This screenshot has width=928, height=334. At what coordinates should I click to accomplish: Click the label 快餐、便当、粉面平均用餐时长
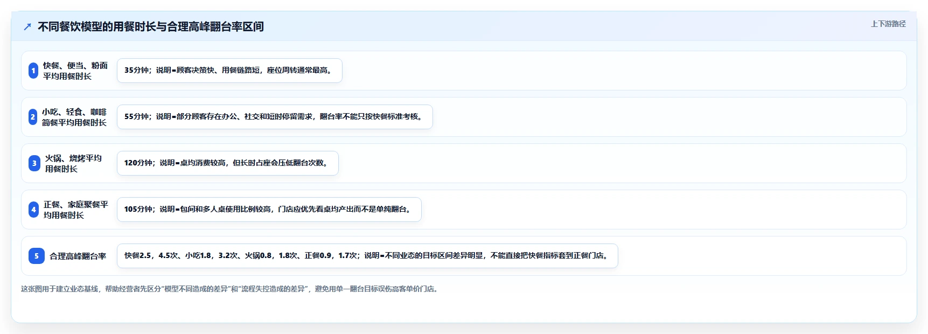pos(75,71)
